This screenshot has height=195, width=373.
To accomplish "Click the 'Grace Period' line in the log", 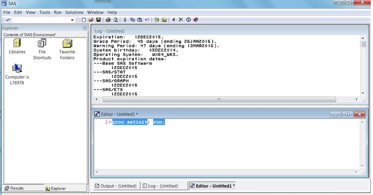I will [x=155, y=41].
